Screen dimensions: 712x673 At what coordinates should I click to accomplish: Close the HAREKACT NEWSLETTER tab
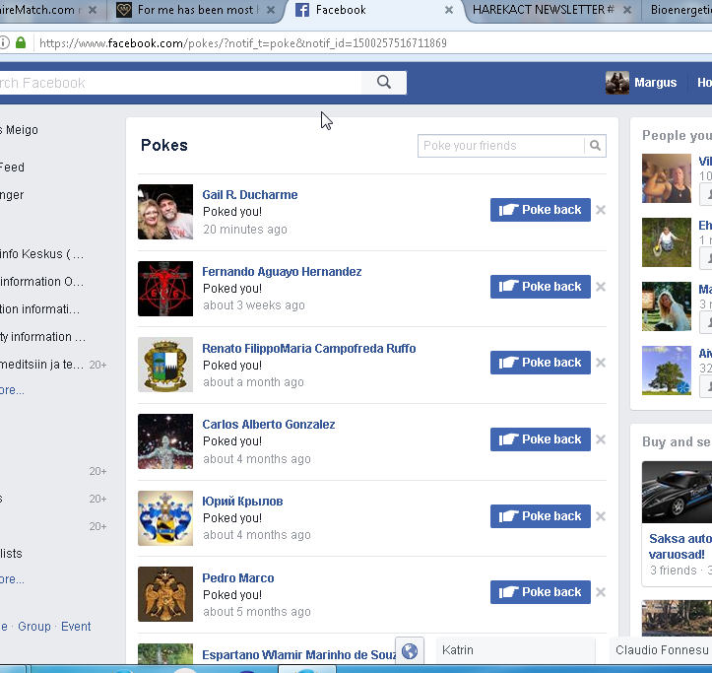627,10
